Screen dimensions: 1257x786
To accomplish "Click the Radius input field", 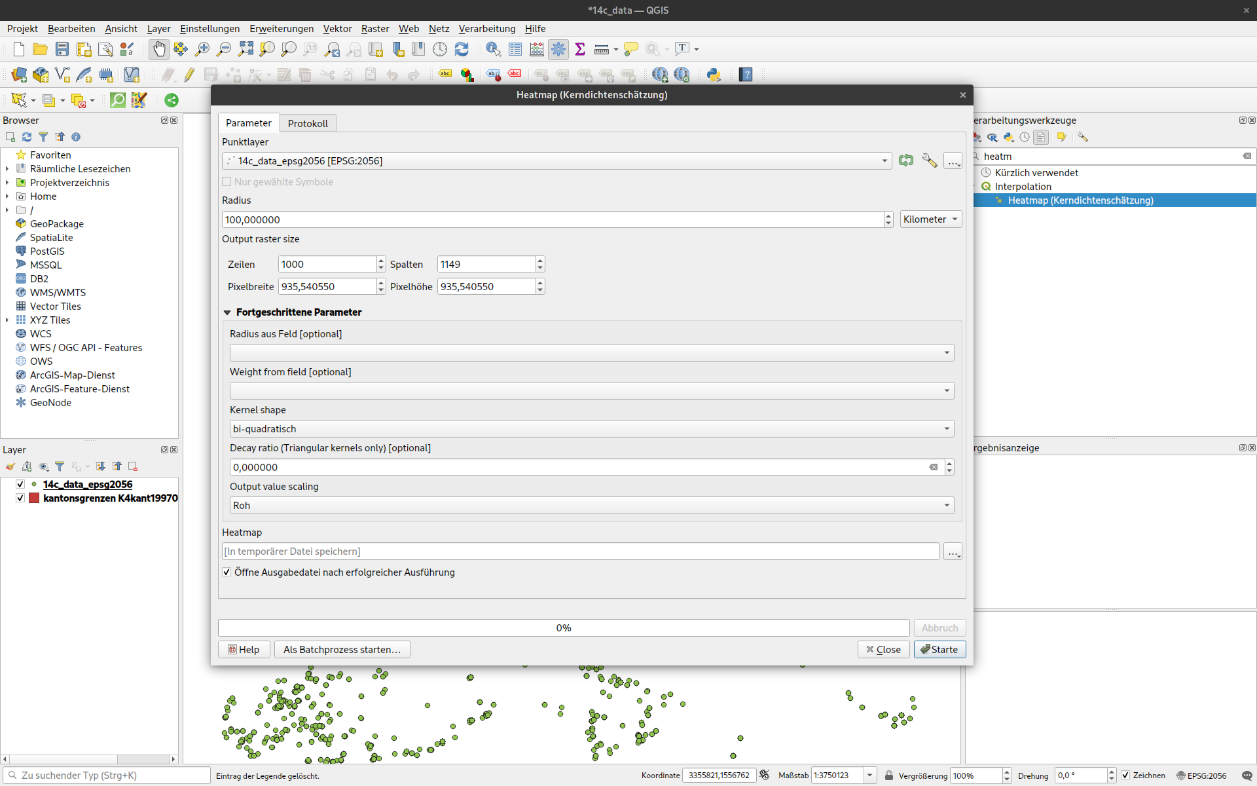I will pos(553,220).
